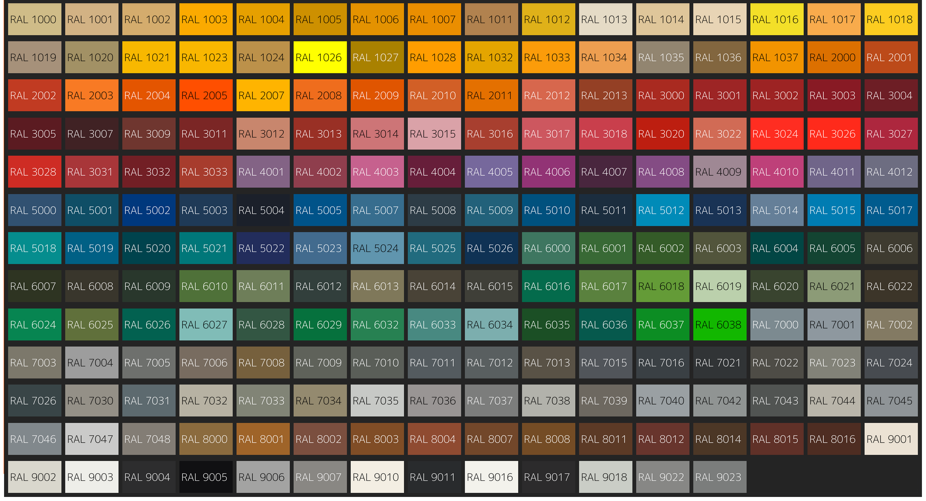Select the RAL 1026 yellow swatch
The width and height of the screenshot is (926, 501).
(320, 57)
